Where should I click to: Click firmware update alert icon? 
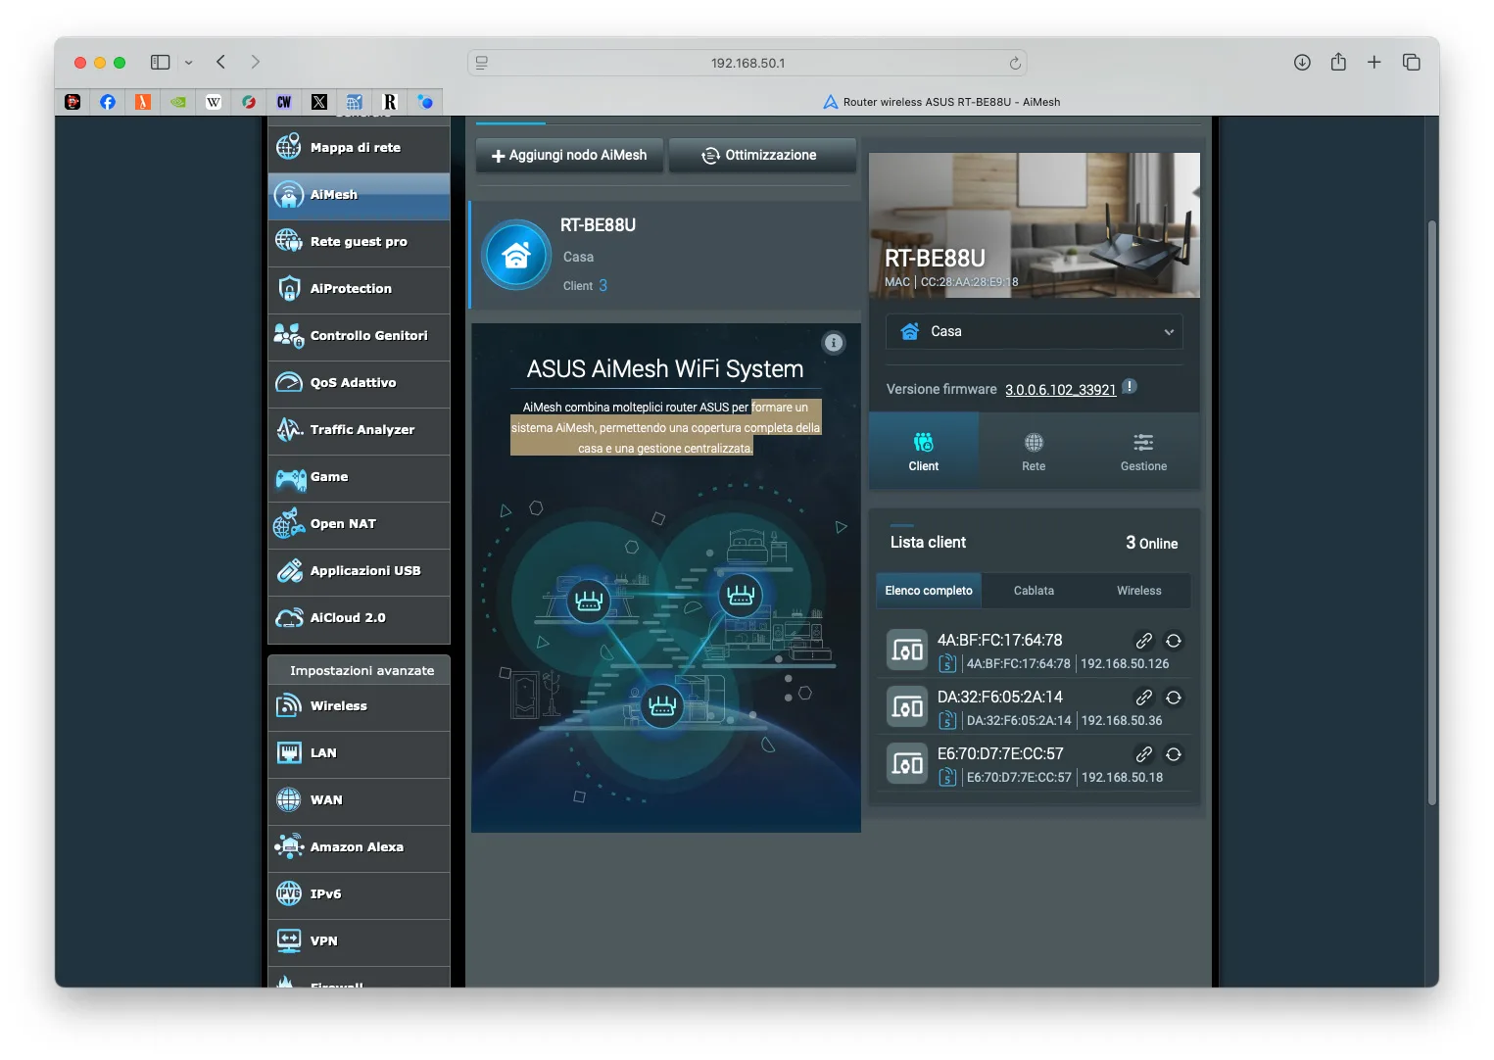click(1130, 387)
